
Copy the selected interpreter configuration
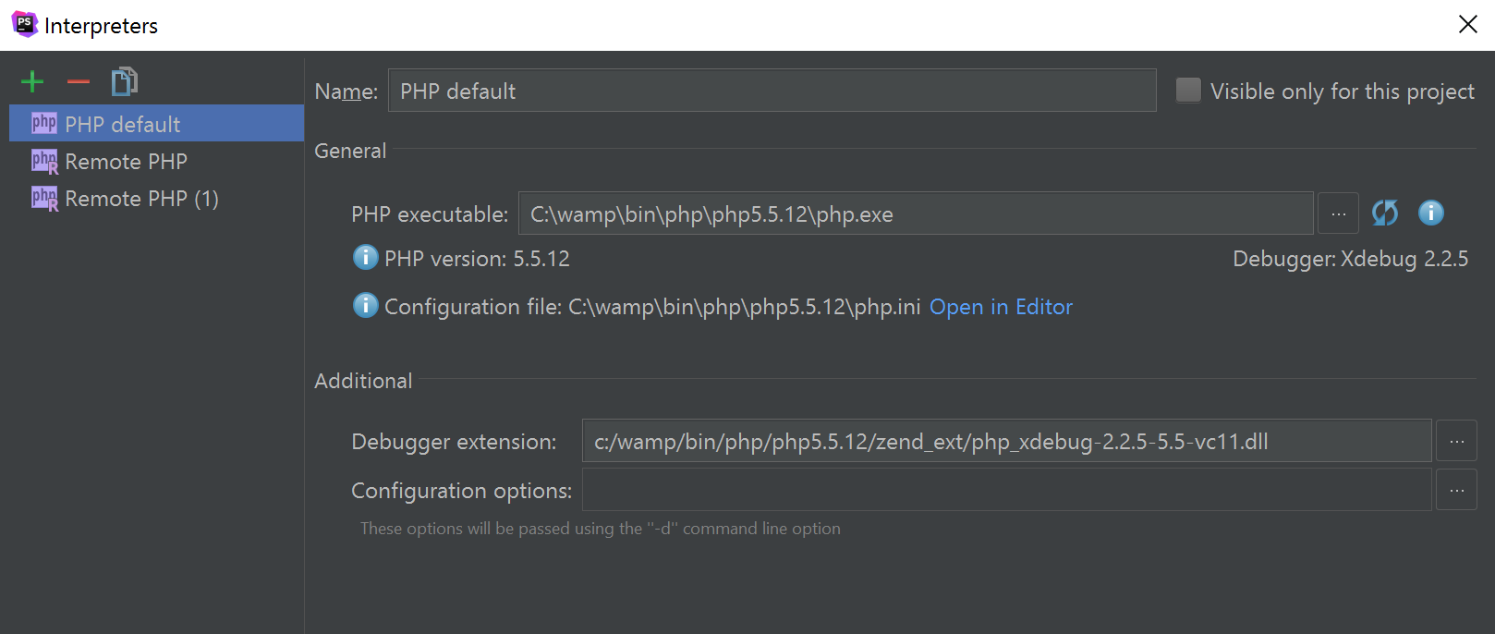coord(125,81)
